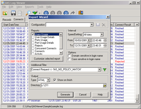Enable Domain sensitive in login name
This screenshot has height=109, width=141.
coord(69,56)
